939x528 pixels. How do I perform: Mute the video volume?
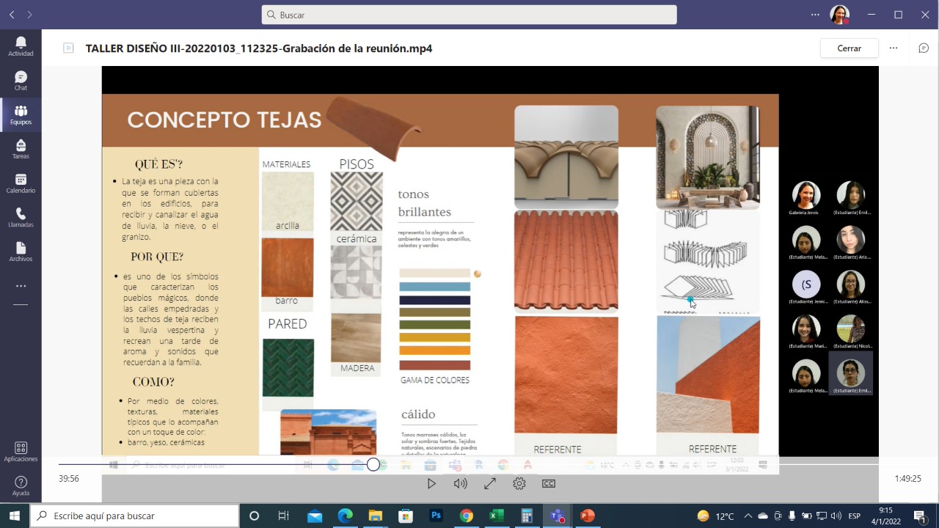click(x=460, y=483)
